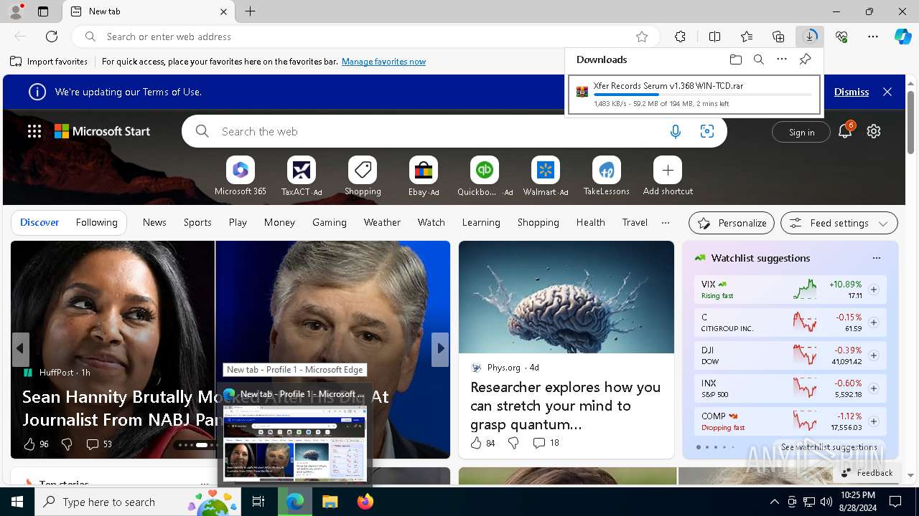Image resolution: width=919 pixels, height=516 pixels.
Task: Add VIX to watchlist
Action: (x=873, y=290)
